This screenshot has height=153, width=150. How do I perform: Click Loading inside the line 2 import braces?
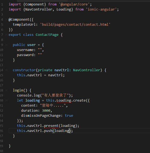(x=64, y=10)
